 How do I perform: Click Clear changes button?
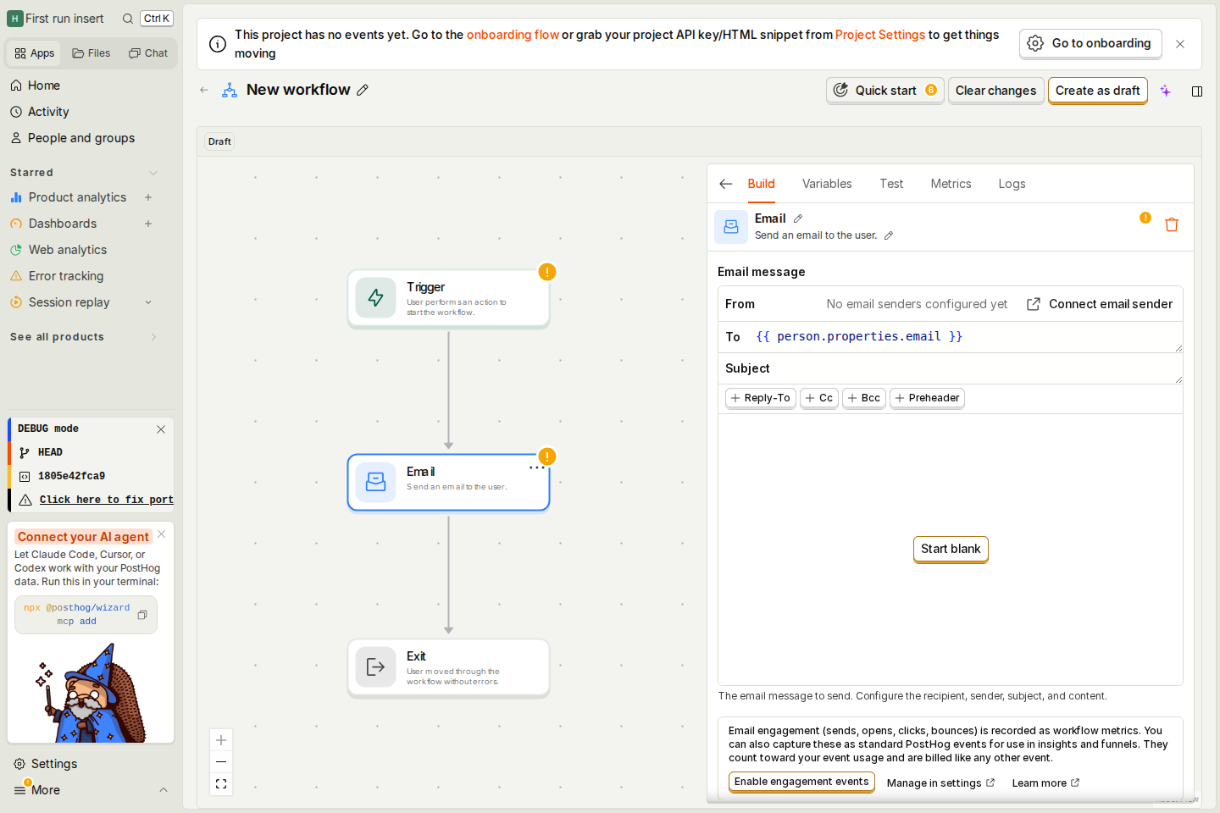995,91
